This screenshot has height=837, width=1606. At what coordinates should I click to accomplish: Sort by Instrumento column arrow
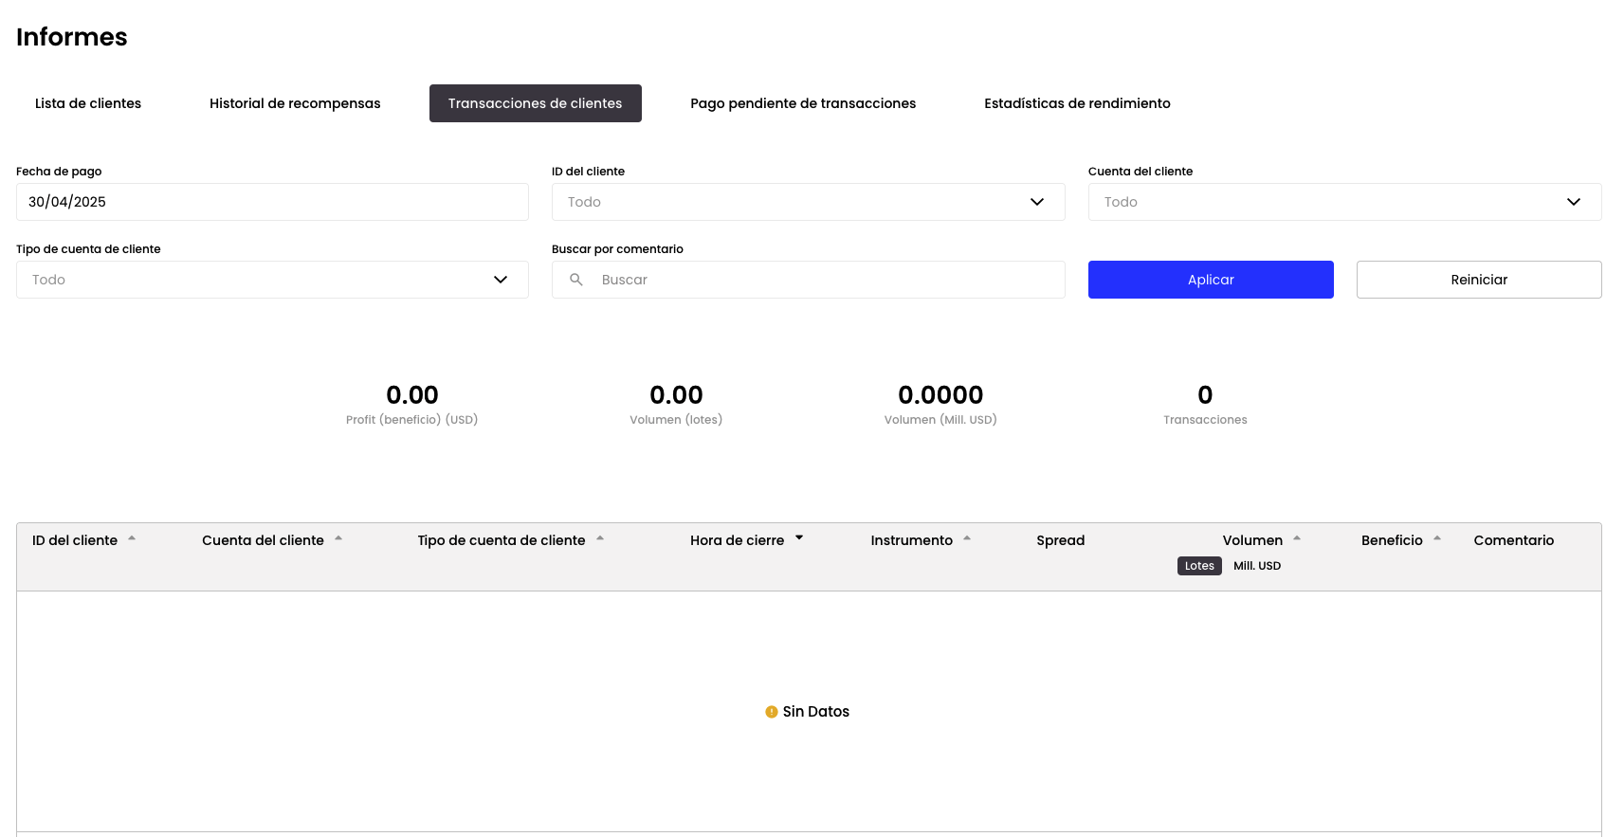click(x=967, y=538)
